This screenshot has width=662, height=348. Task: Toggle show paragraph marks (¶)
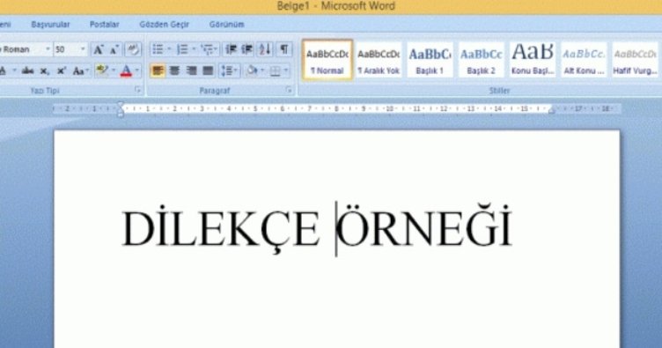284,49
